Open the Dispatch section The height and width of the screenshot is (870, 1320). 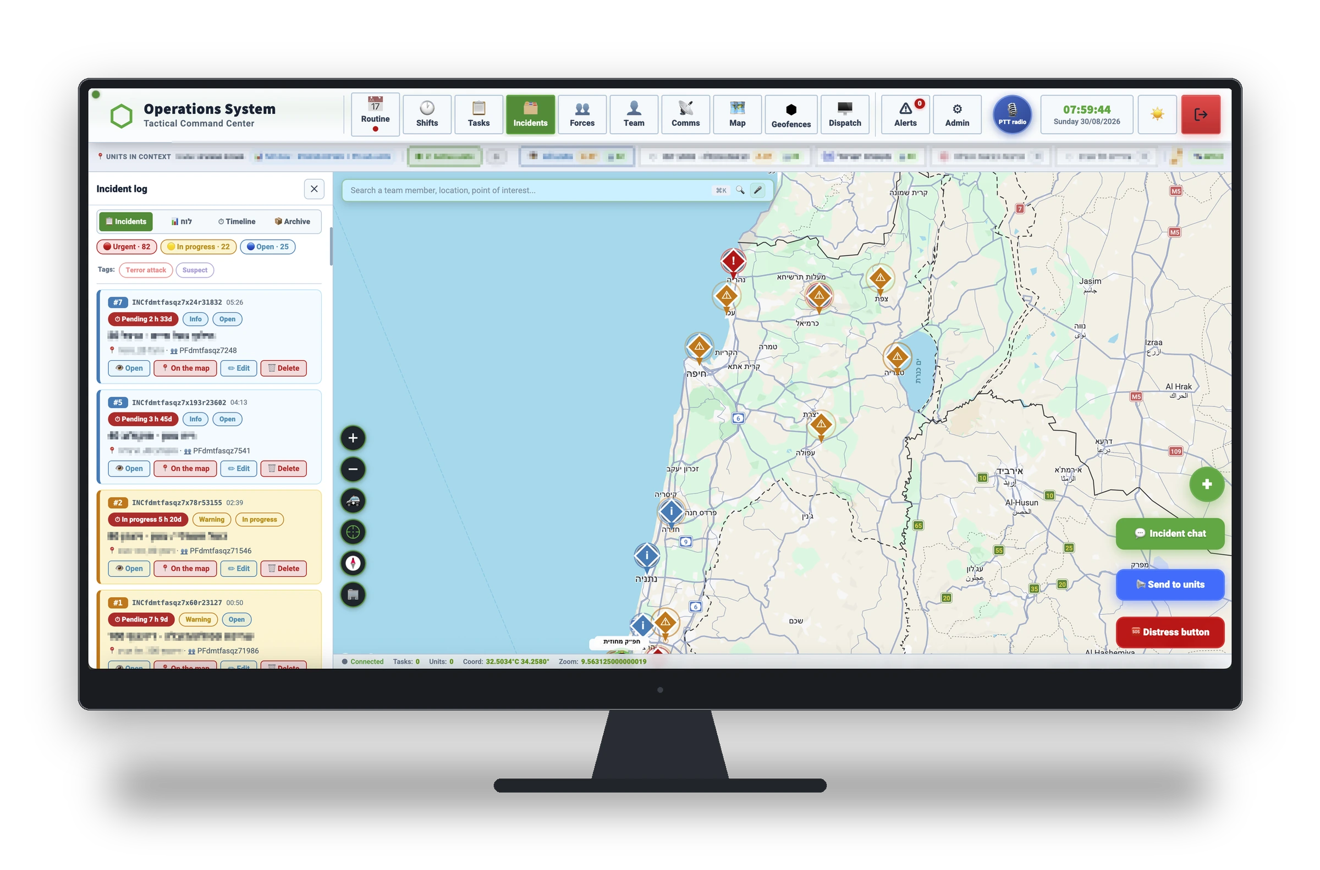844,114
